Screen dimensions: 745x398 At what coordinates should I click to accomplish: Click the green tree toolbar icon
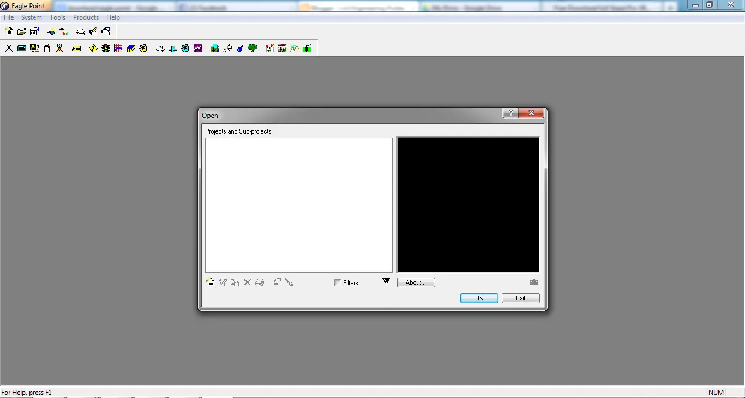click(253, 48)
